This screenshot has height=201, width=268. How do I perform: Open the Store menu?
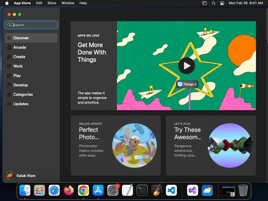click(52, 3)
